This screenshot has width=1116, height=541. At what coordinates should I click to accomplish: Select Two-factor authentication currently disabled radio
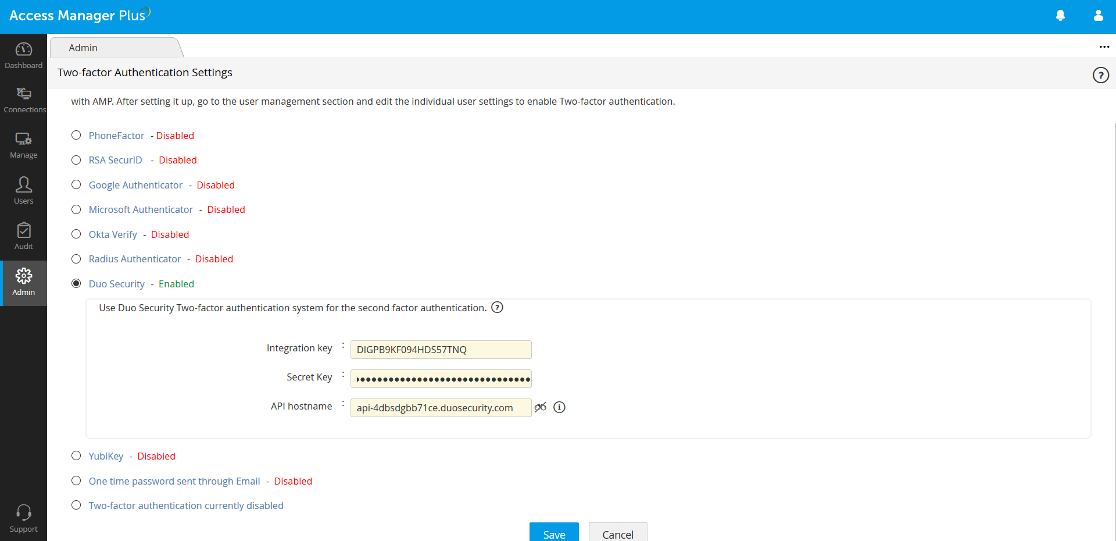[76, 505]
